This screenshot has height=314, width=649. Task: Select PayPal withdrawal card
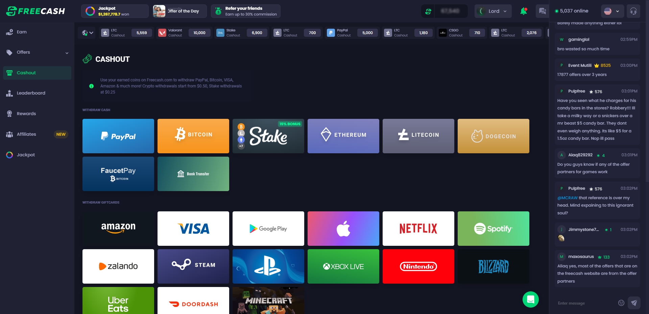118,136
